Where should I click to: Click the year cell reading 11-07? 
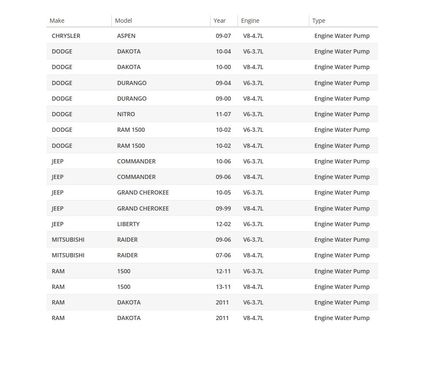tap(223, 114)
